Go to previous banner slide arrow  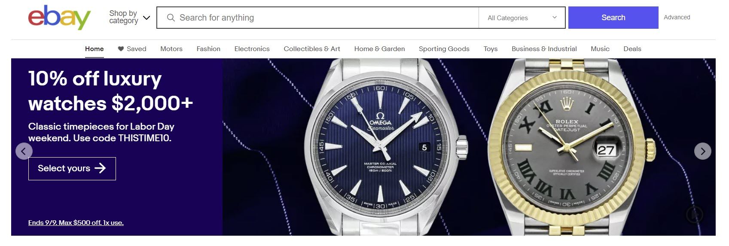tap(24, 151)
